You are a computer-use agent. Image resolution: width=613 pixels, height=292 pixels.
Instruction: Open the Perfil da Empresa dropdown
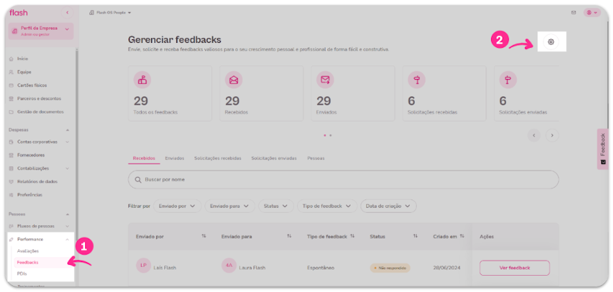coord(41,31)
